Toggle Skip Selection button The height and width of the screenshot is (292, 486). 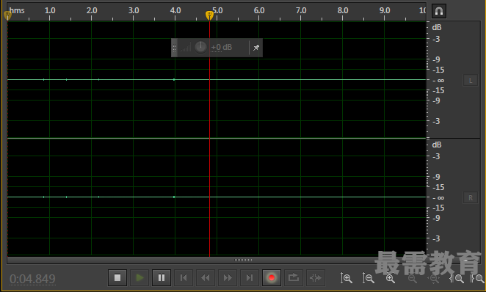316,278
